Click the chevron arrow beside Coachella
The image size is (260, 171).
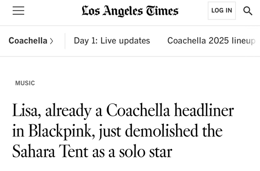coord(52,41)
